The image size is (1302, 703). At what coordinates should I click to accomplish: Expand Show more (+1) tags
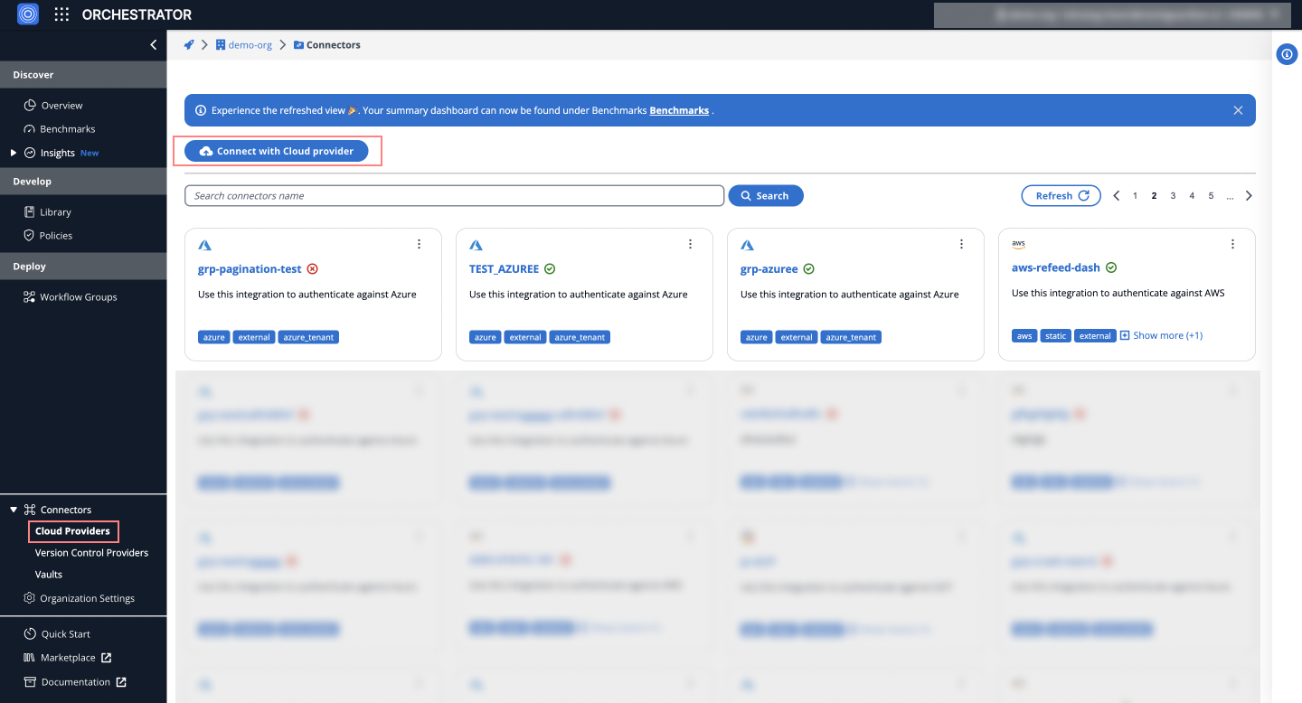click(1162, 335)
